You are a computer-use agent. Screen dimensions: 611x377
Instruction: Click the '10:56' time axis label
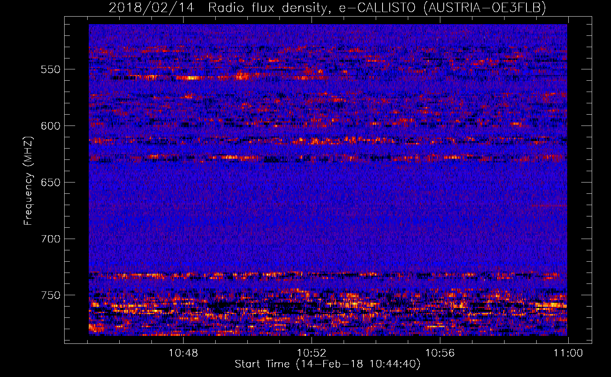pyautogui.click(x=440, y=353)
